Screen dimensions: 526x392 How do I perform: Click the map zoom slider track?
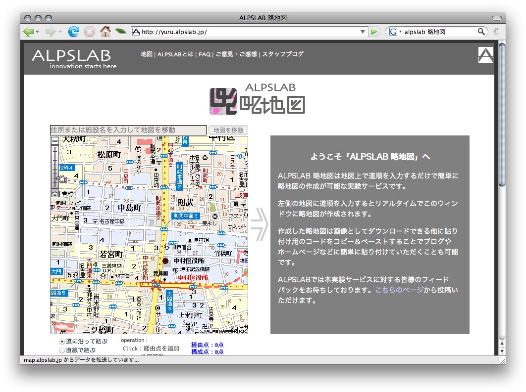(54, 167)
